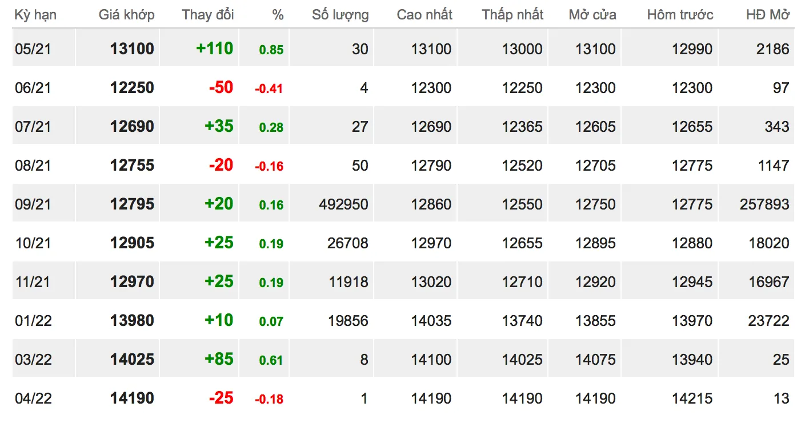Click the +85 change value

(x=219, y=359)
